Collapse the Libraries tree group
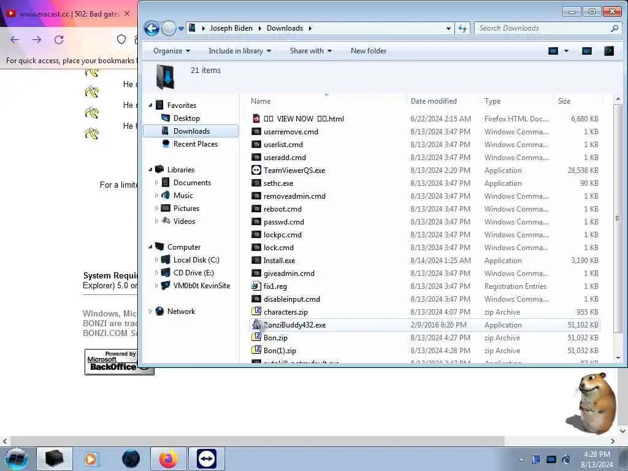The image size is (628, 471). click(x=151, y=170)
